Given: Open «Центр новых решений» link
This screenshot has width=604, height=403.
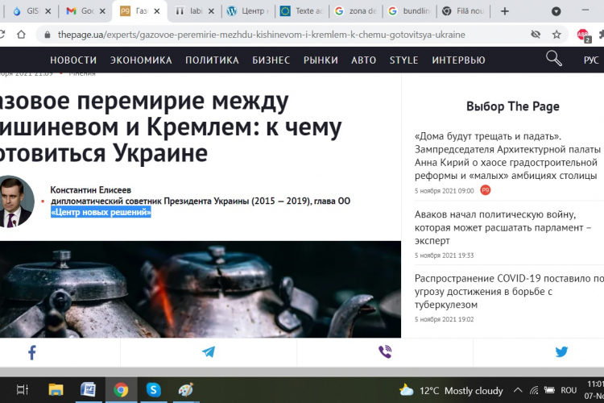Looking at the screenshot, I should [x=101, y=212].
